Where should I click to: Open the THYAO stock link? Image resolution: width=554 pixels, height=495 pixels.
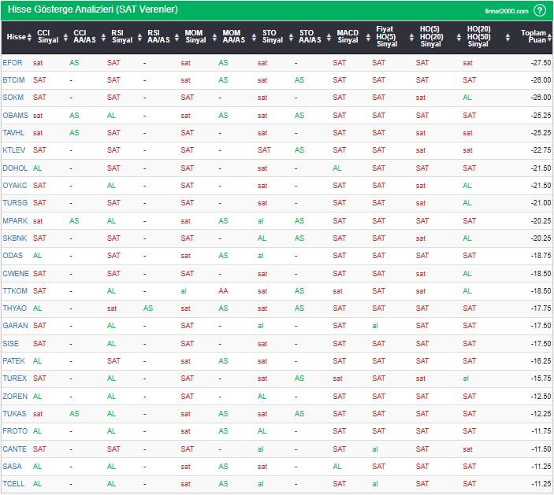pyautogui.click(x=14, y=308)
